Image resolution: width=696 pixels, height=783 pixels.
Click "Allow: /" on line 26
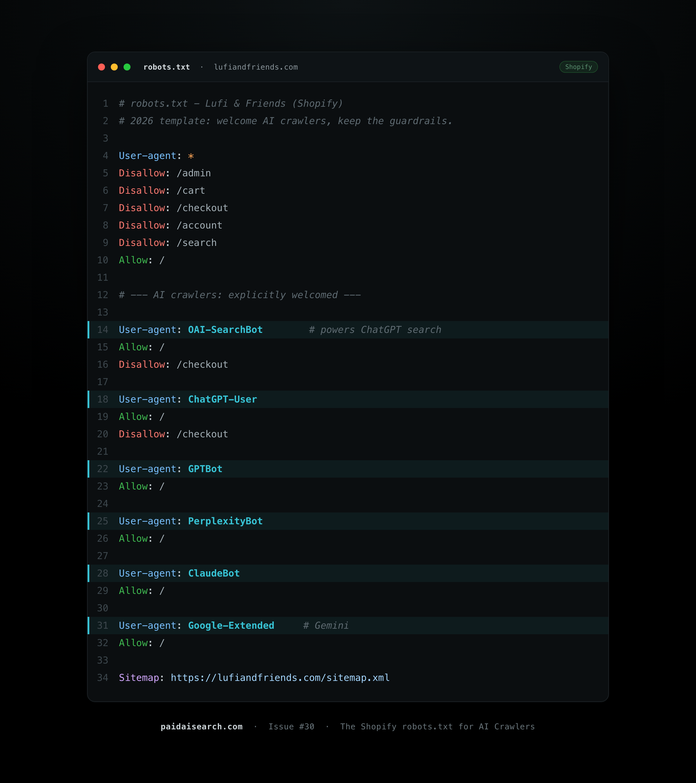[142, 539]
